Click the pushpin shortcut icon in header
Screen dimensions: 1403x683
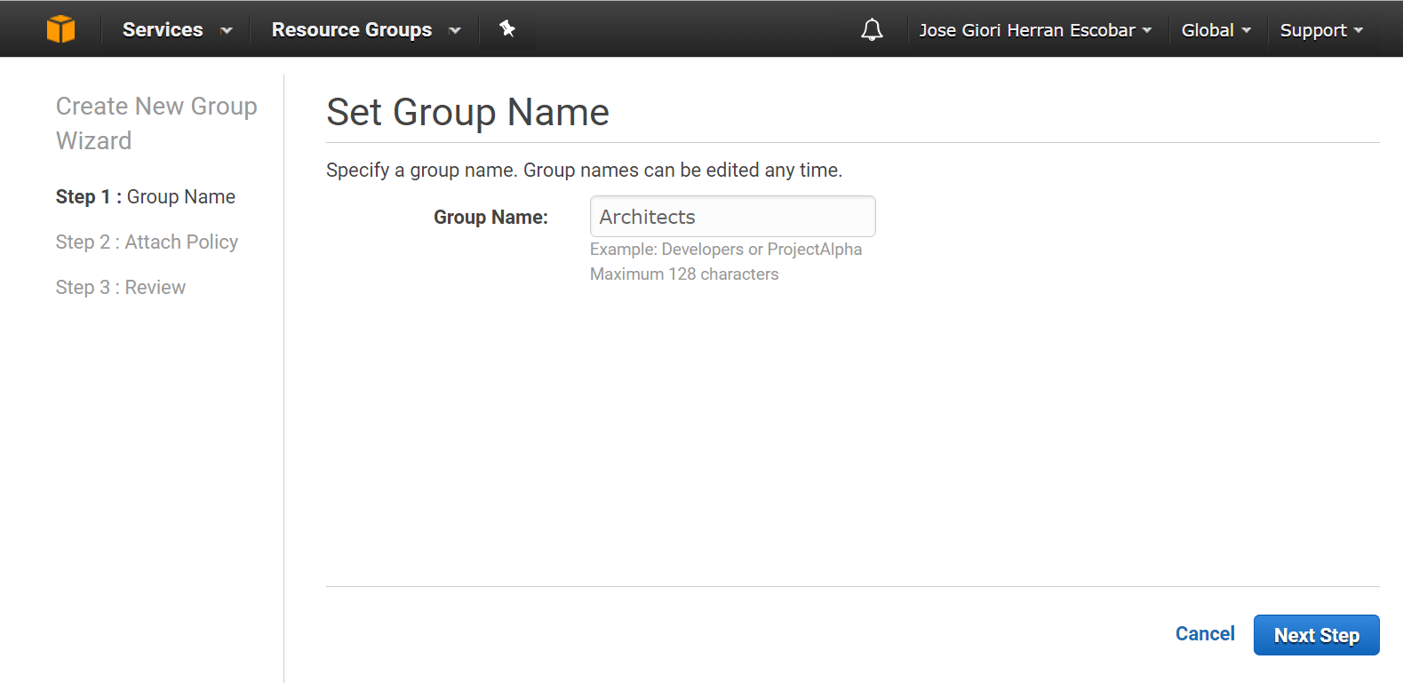click(x=507, y=28)
